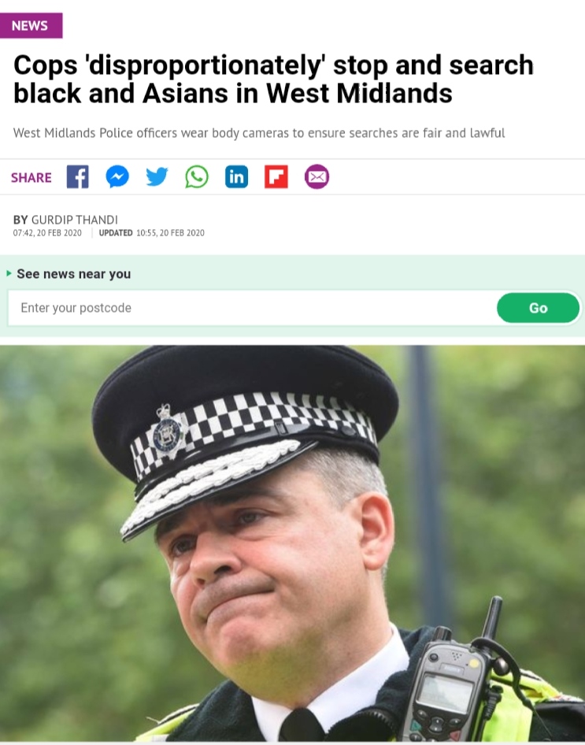Open the purple NEWS section tag
Viewport: 585px width, 745px height.
[31, 25]
